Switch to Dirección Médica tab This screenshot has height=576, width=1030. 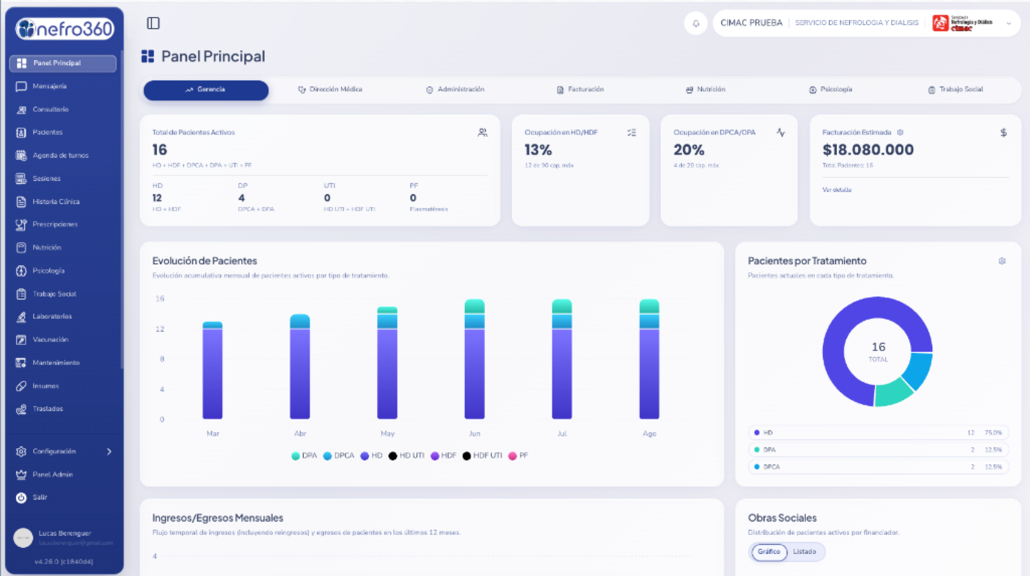point(330,89)
